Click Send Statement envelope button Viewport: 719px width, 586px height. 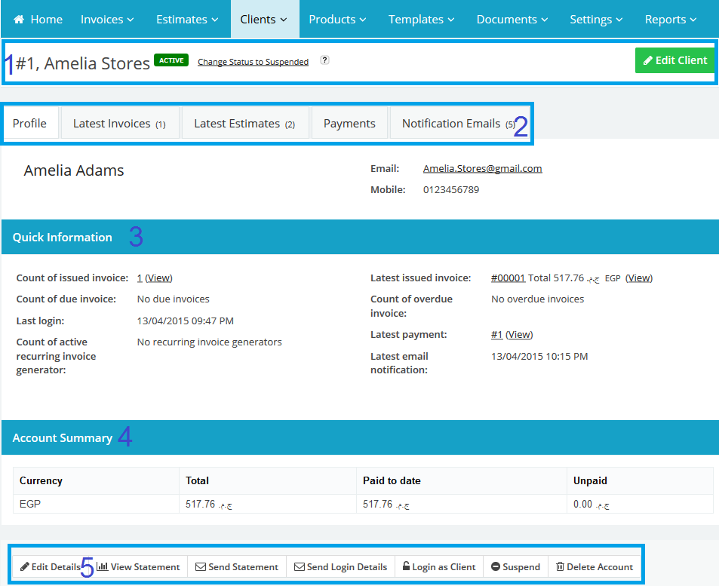[x=237, y=567]
